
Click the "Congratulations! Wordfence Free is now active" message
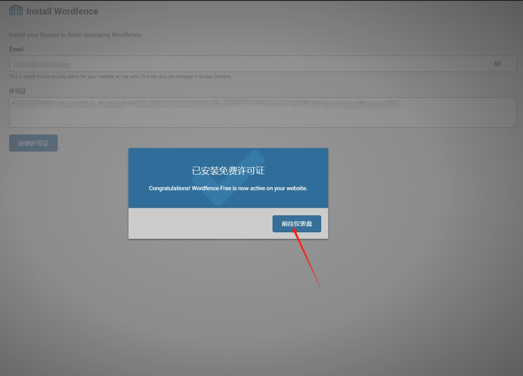click(x=228, y=188)
